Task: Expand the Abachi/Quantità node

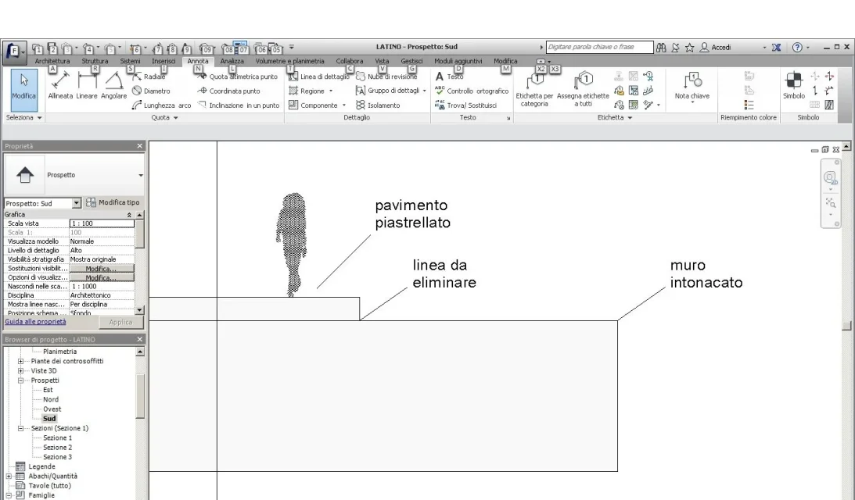Action: (8, 476)
